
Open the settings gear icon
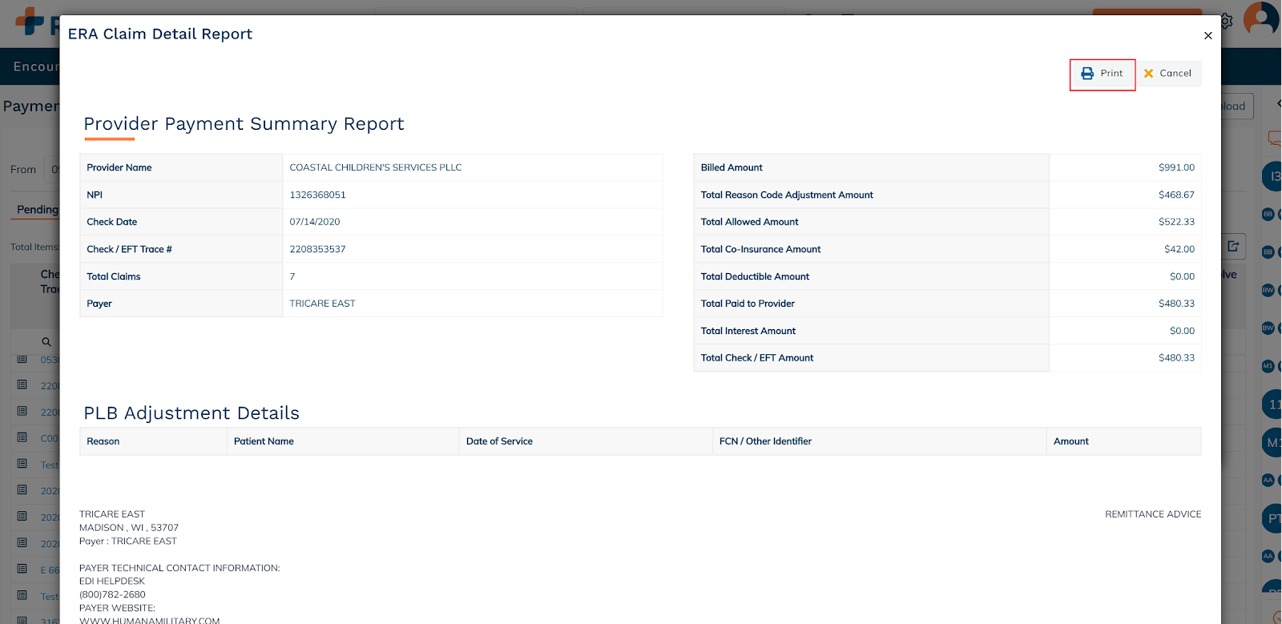coord(1226,22)
